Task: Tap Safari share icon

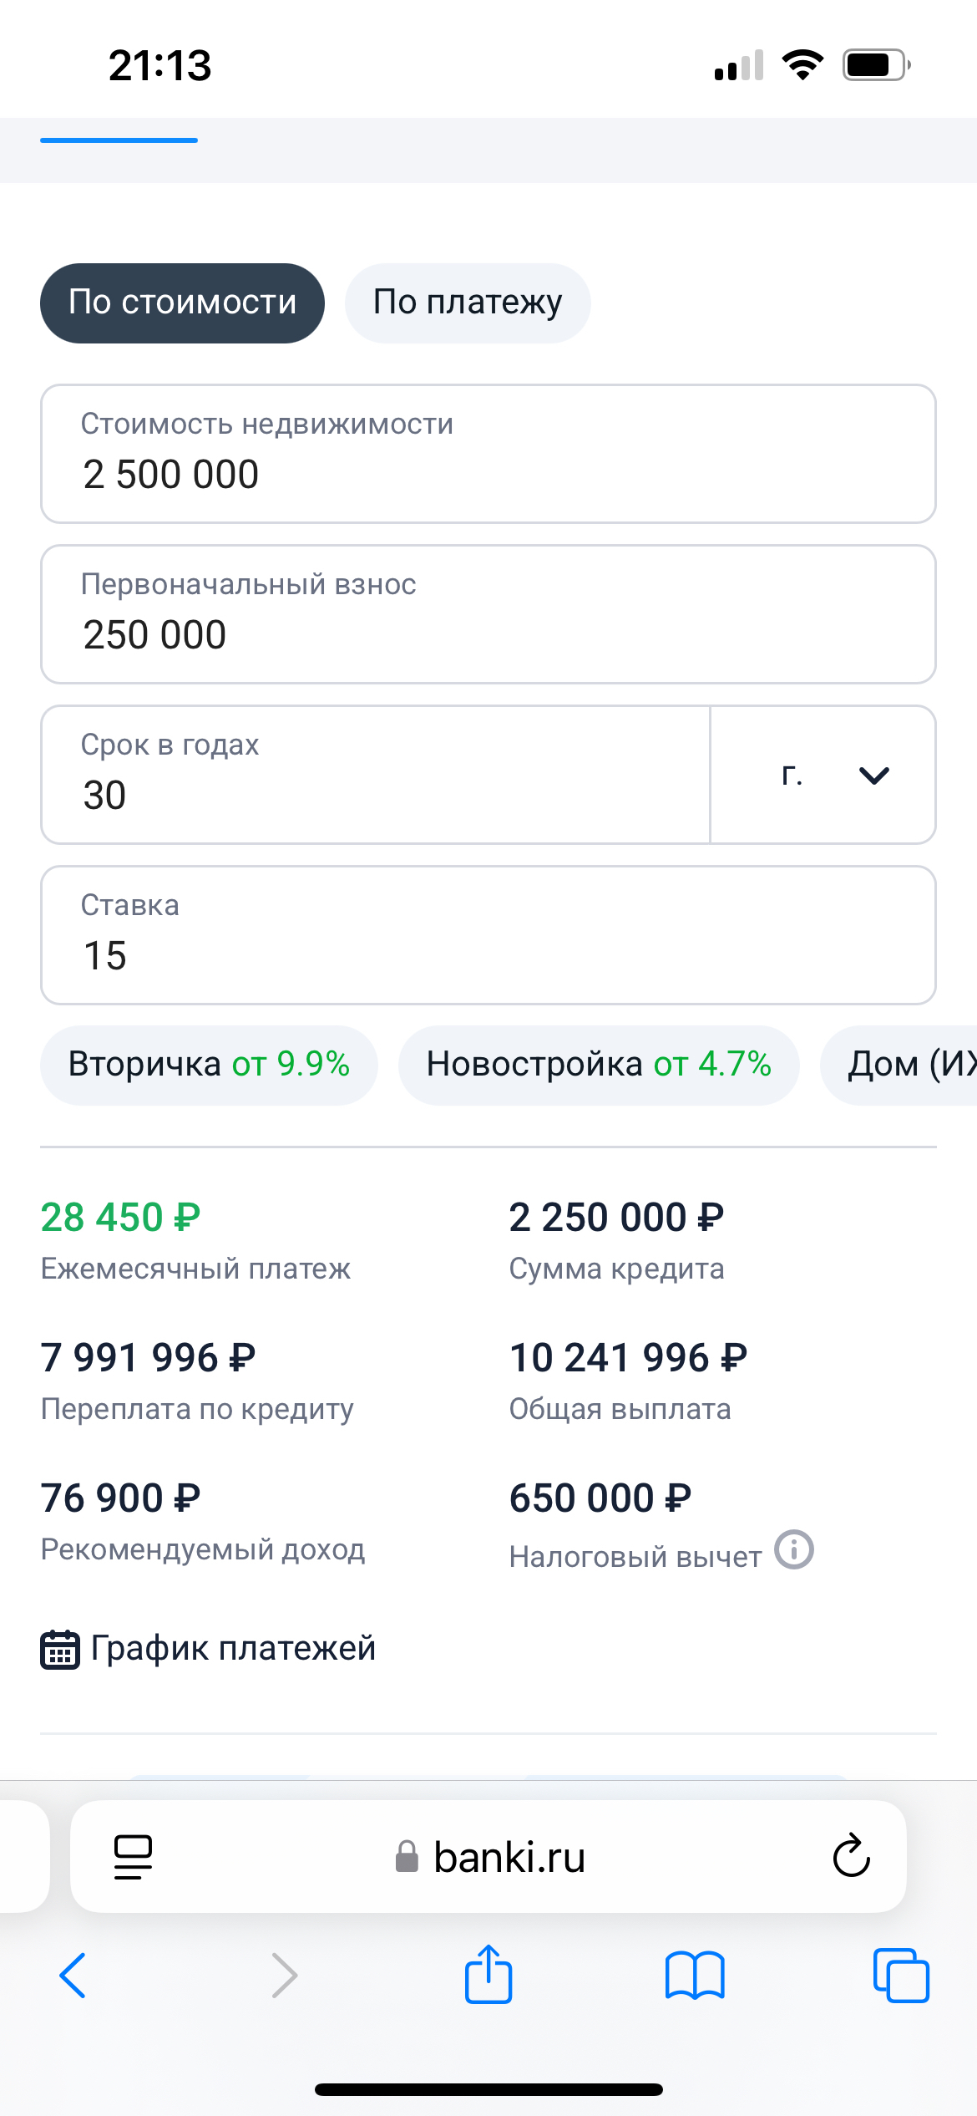Action: 488,1975
